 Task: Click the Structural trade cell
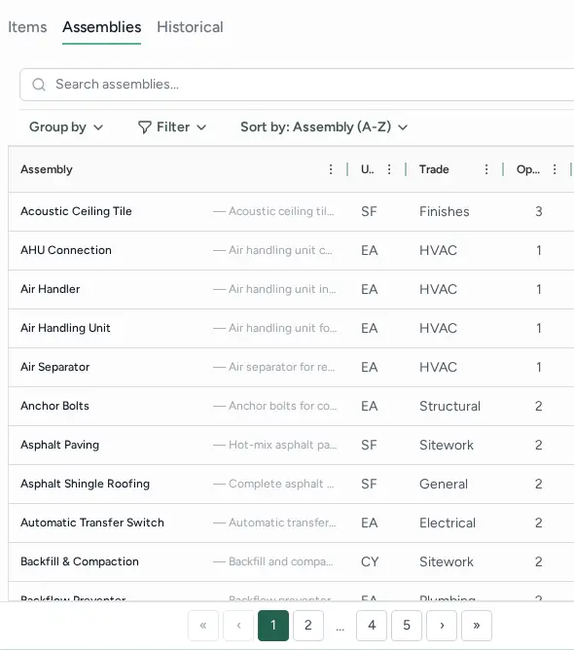point(449,406)
